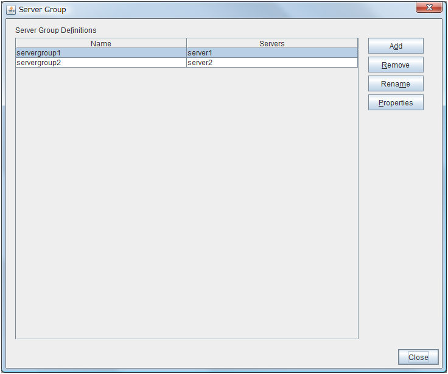
Task: Select the servergroup1 name cell
Action: pos(101,53)
